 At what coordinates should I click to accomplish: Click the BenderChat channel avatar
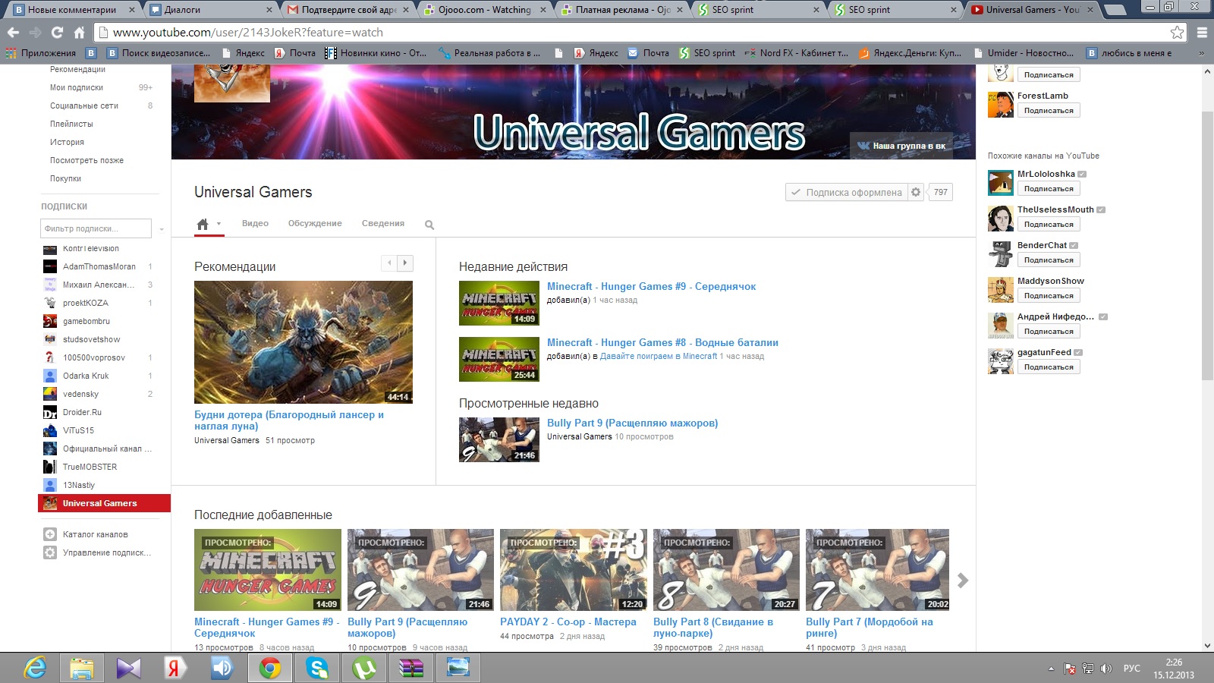[x=1000, y=253]
